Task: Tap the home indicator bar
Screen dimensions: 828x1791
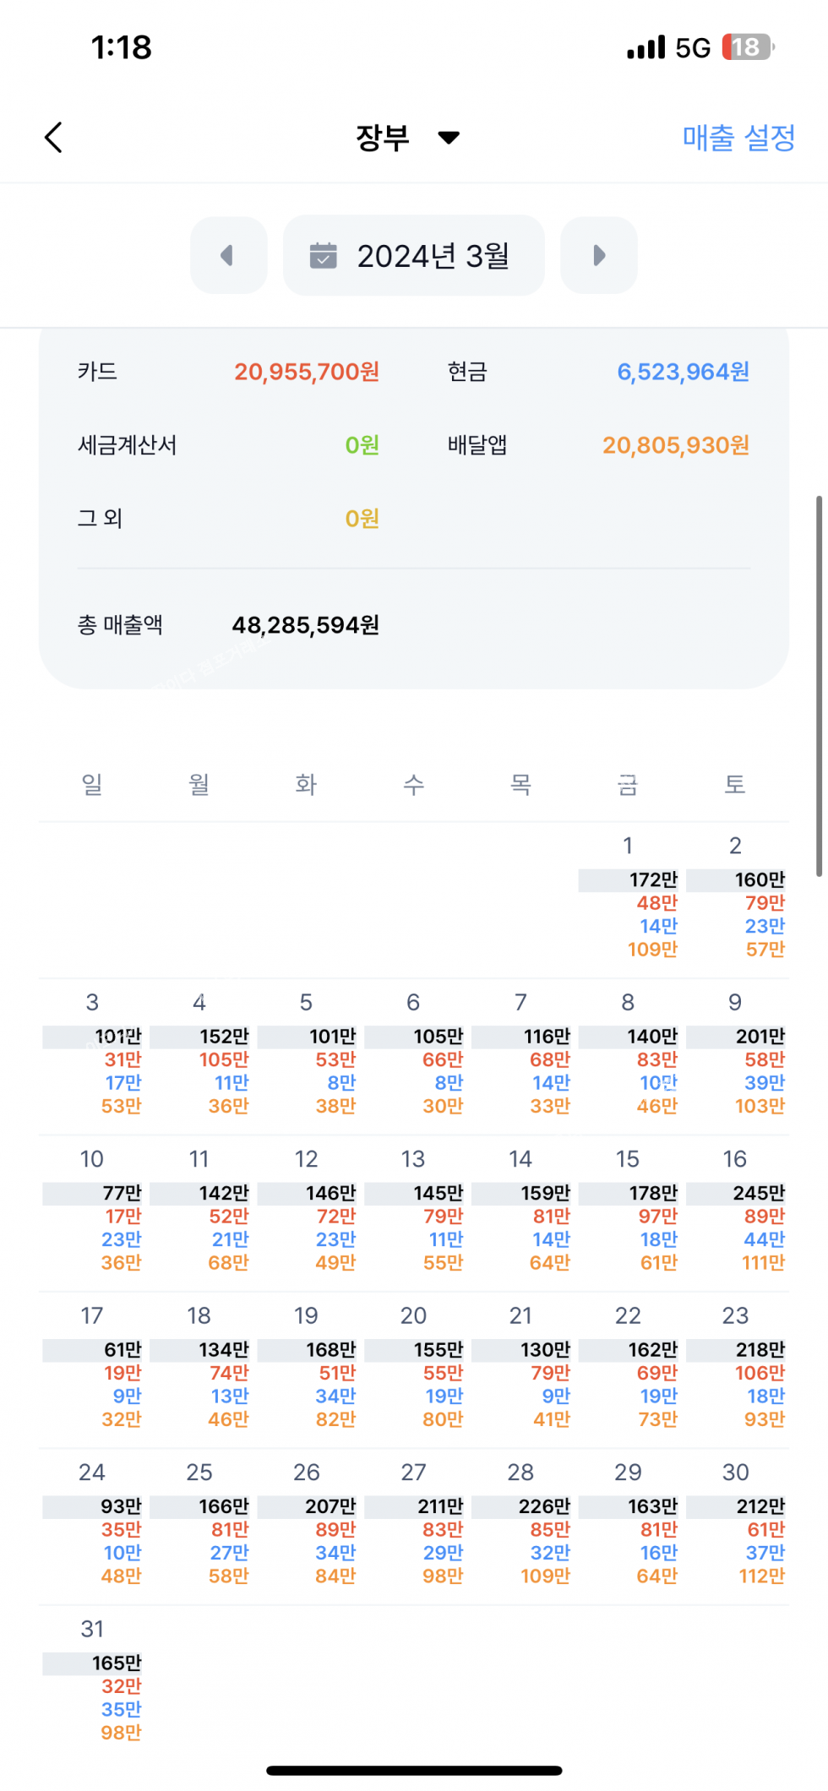Action: (x=414, y=1770)
